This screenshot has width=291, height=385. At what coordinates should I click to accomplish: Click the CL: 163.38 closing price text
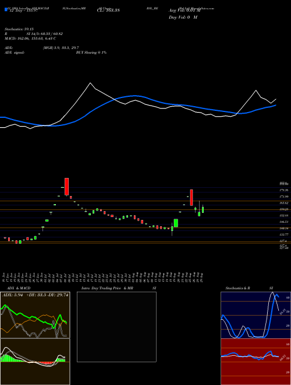click(x=108, y=10)
